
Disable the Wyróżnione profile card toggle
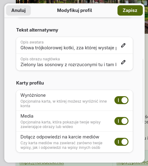[x=121, y=100]
